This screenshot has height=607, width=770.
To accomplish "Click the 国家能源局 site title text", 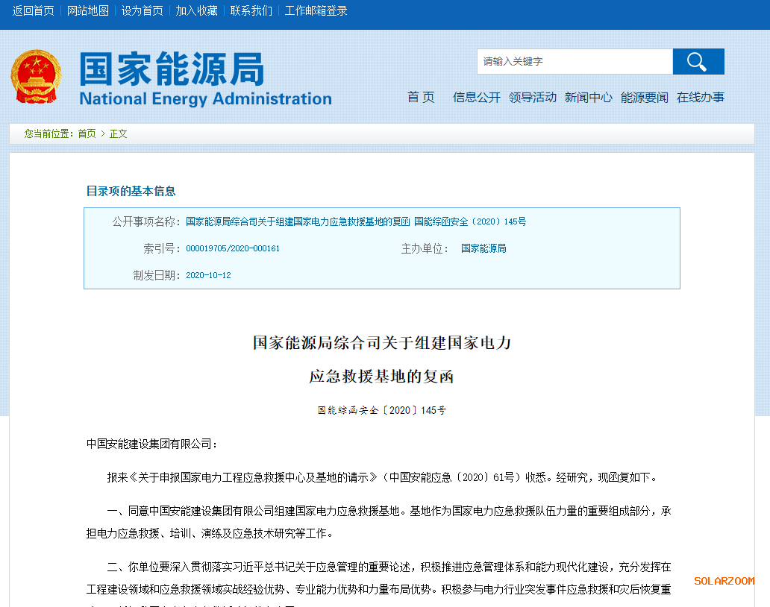I will (172, 69).
